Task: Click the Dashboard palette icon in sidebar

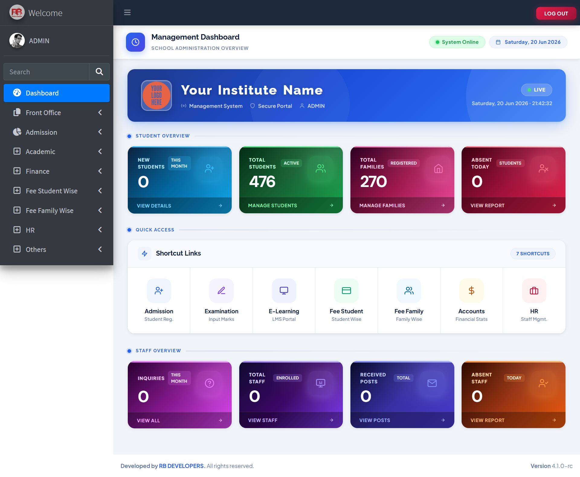Action: [x=17, y=93]
